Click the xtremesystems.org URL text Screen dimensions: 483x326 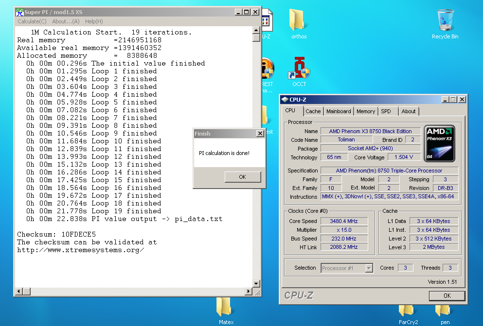coord(80,250)
